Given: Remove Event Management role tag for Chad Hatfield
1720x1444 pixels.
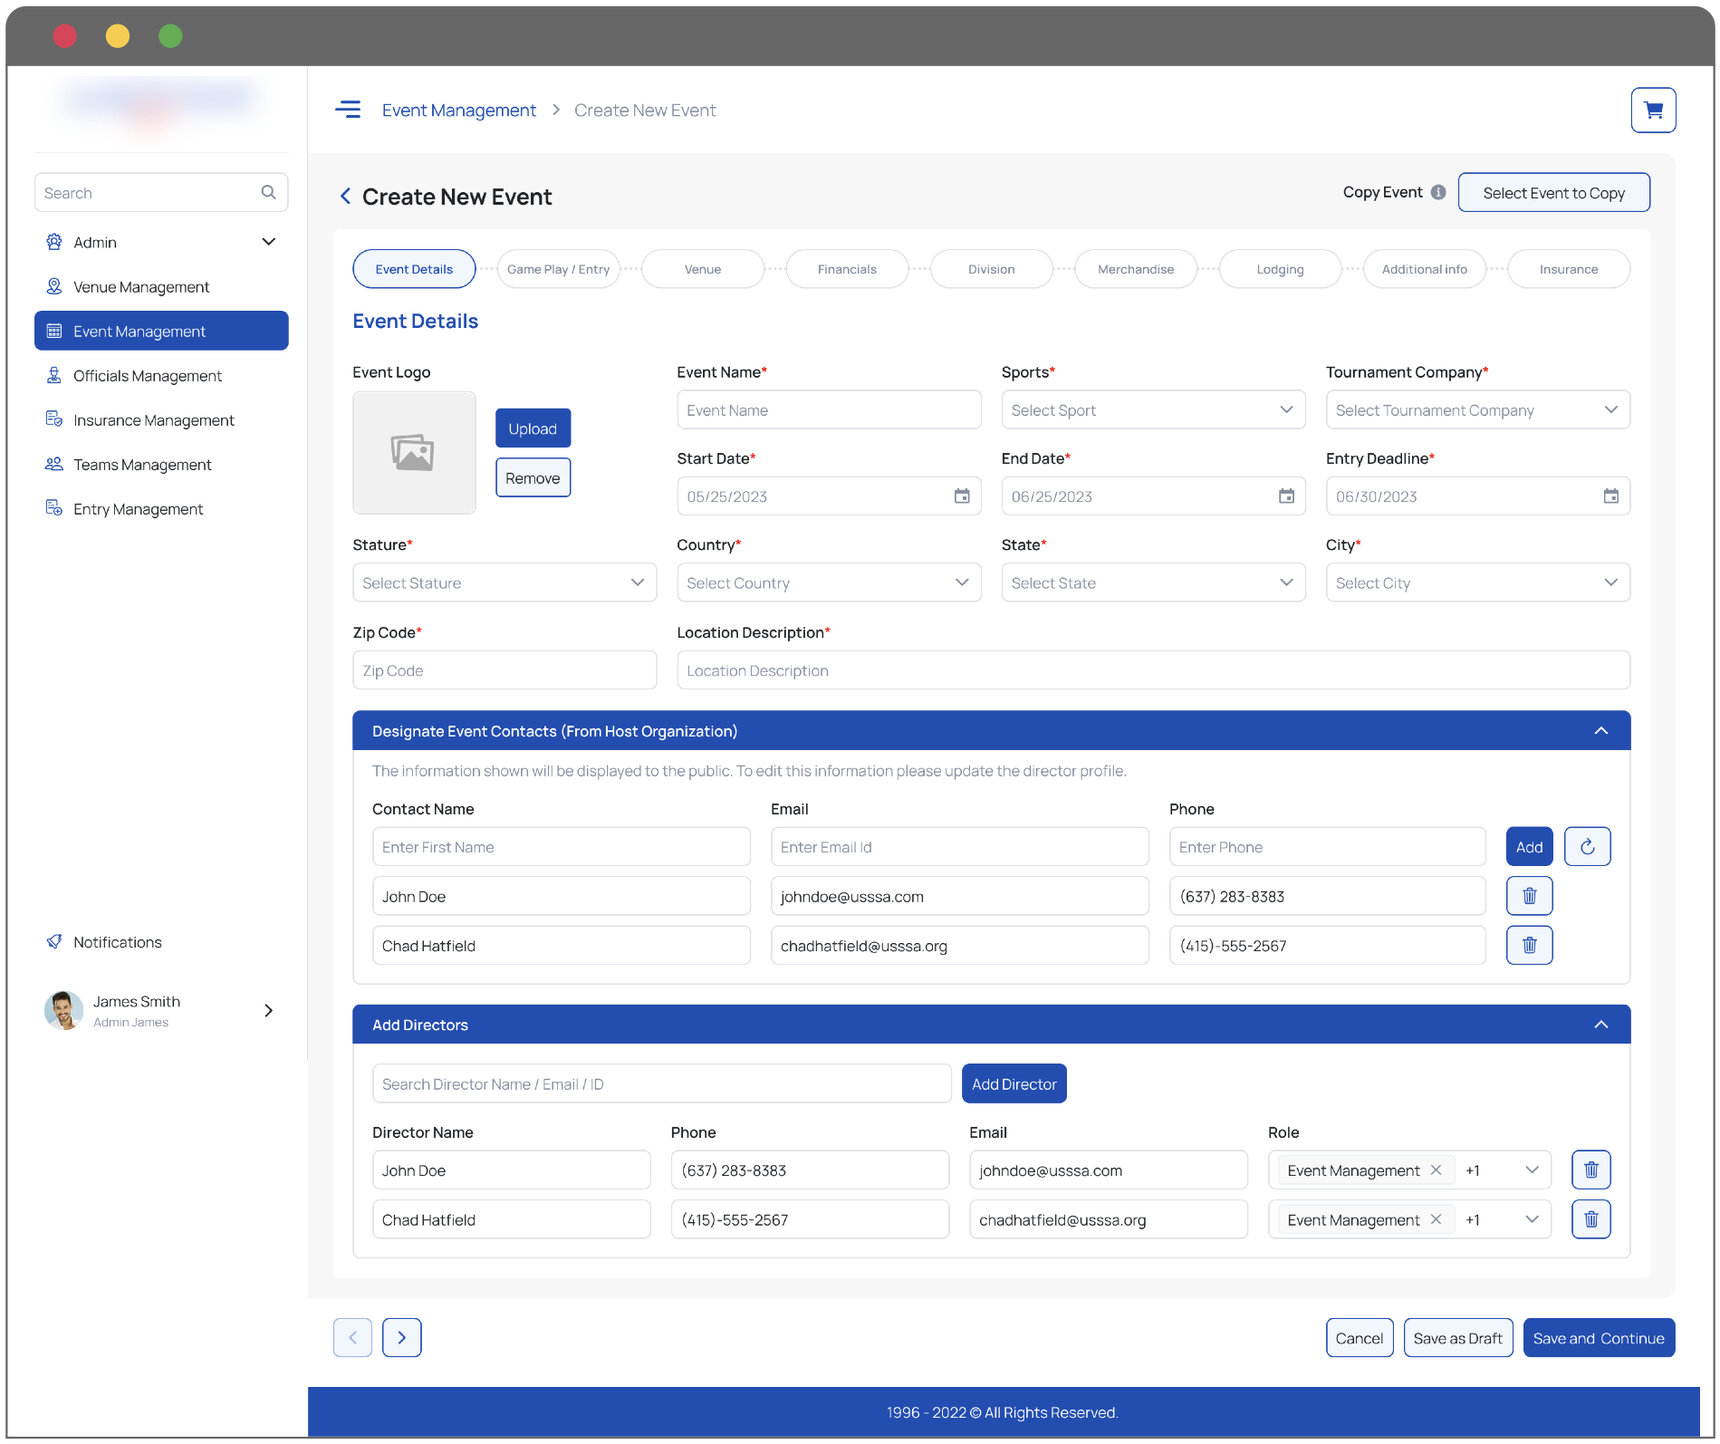Looking at the screenshot, I should pyautogui.click(x=1436, y=1219).
